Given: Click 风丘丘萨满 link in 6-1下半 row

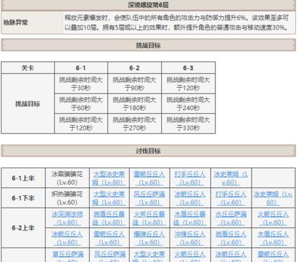Looking at the screenshot, I should 149,198.
